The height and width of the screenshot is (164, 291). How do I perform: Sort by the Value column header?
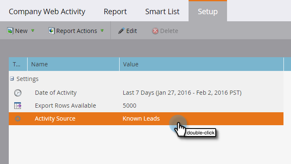(x=202, y=64)
